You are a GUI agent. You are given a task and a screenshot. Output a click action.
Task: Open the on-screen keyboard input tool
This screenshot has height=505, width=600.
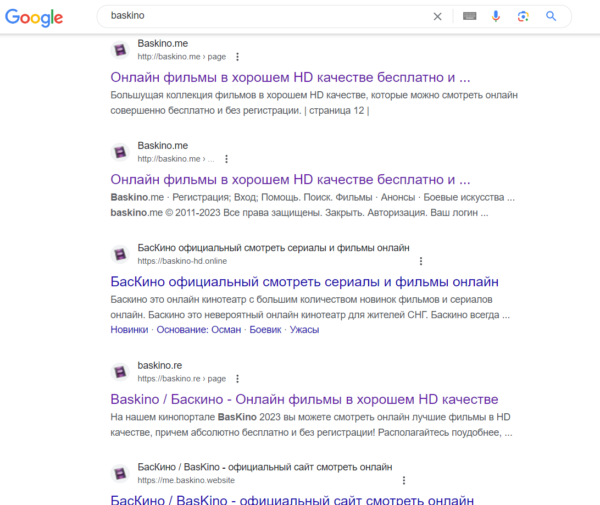pos(470,16)
